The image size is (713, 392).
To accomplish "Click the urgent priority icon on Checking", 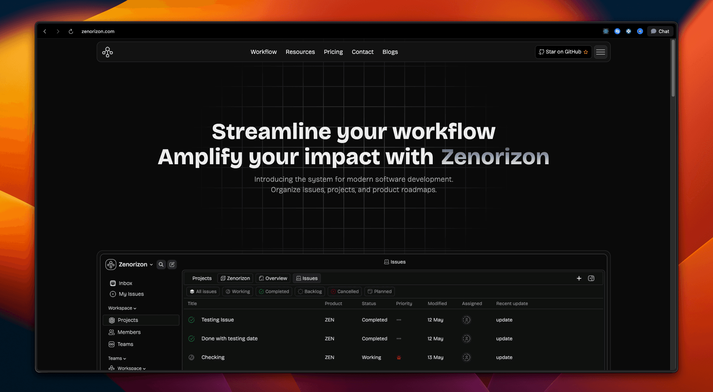I will 399,357.
